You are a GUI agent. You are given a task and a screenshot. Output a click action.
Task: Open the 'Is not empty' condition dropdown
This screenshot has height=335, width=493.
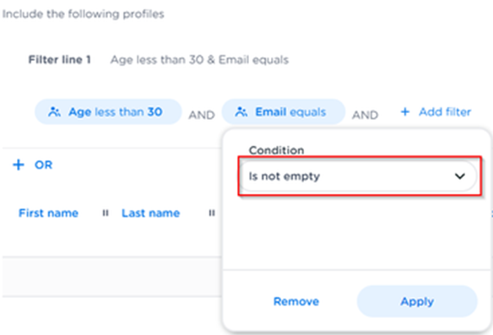(x=359, y=176)
